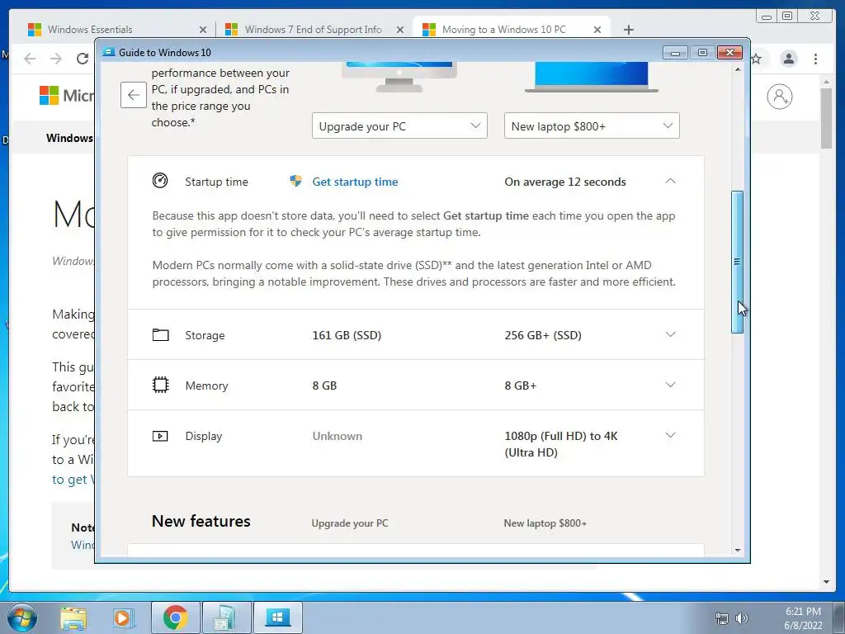The height and width of the screenshot is (634, 845).
Task: Open Windows Explorer from taskbar
Action: pos(73,618)
